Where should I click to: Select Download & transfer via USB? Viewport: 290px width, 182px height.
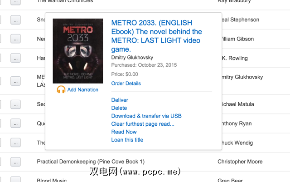coord(146,116)
